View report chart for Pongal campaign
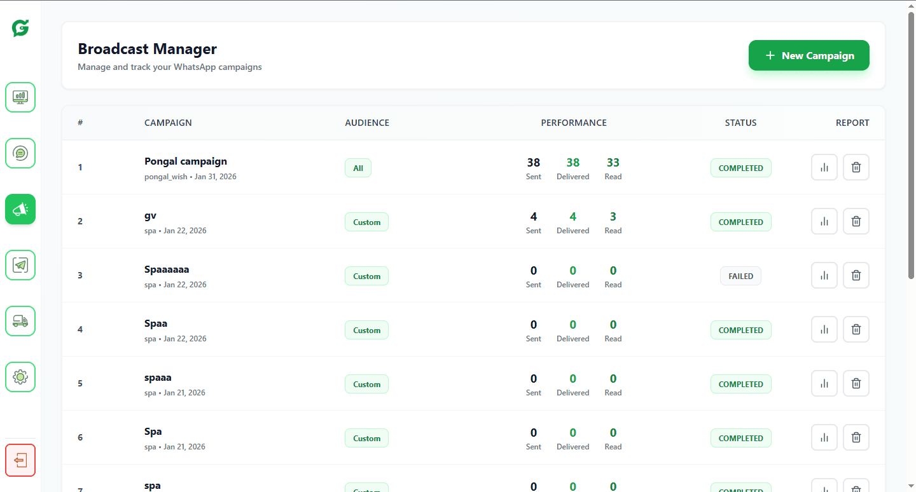The width and height of the screenshot is (916, 492). tap(824, 167)
